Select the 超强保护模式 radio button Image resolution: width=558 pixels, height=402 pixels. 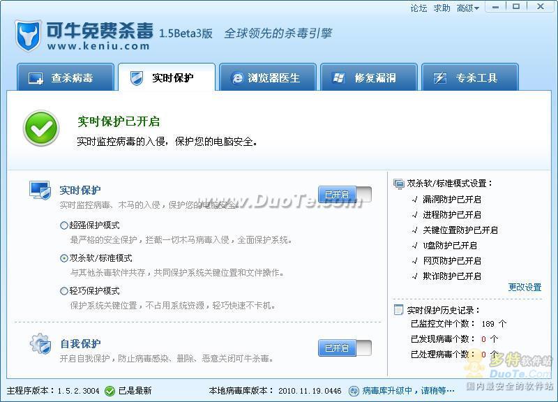[x=64, y=225]
